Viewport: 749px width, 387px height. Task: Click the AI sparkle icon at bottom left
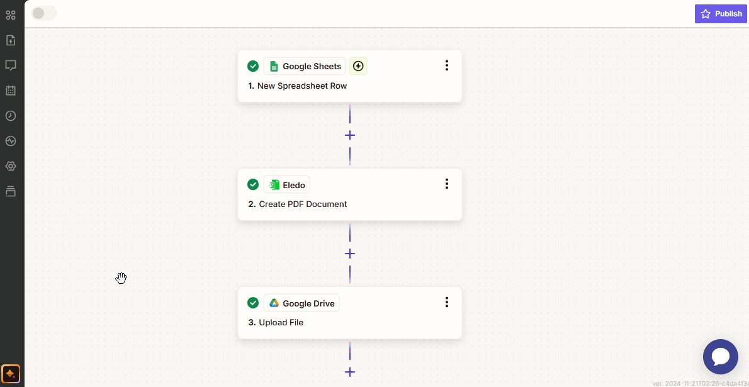pyautogui.click(x=11, y=374)
